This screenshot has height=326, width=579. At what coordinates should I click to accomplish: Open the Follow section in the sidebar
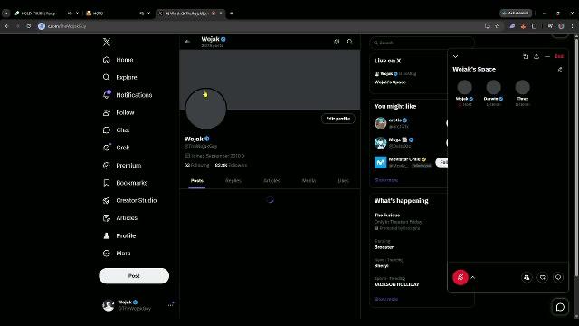[x=119, y=112]
